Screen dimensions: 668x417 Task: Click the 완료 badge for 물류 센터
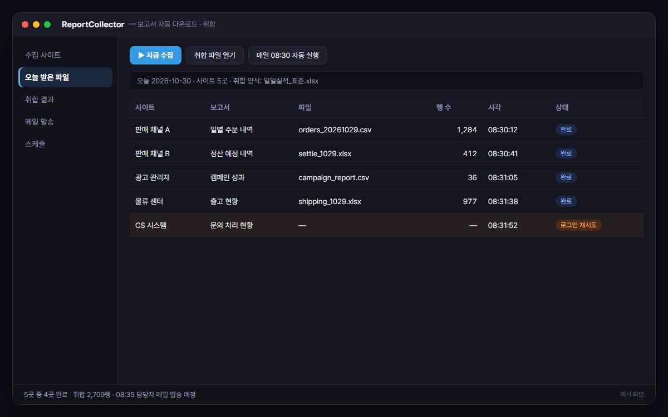[566, 201]
